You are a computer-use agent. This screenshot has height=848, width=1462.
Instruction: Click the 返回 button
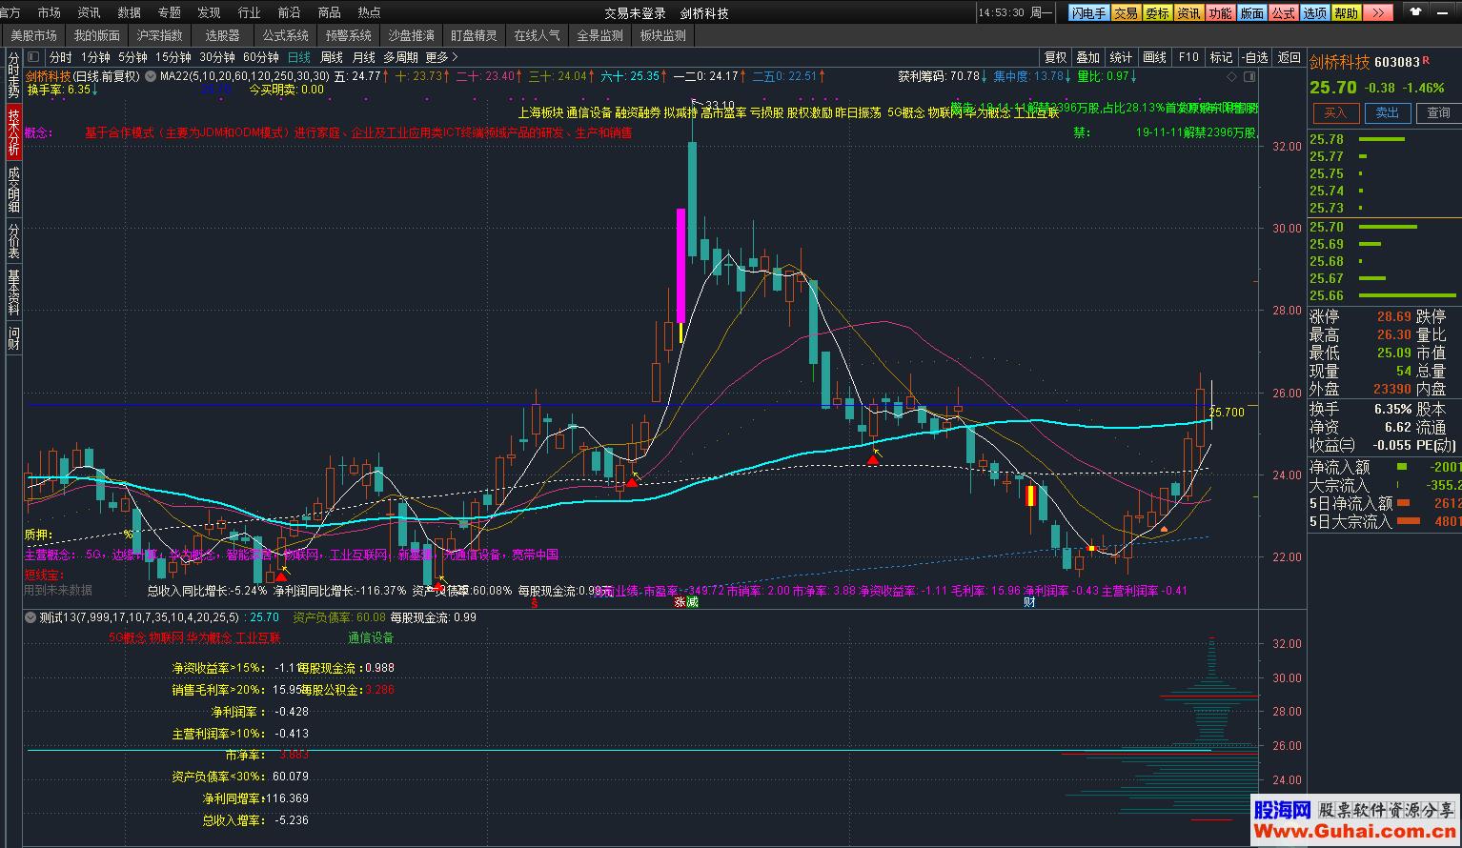[1289, 57]
